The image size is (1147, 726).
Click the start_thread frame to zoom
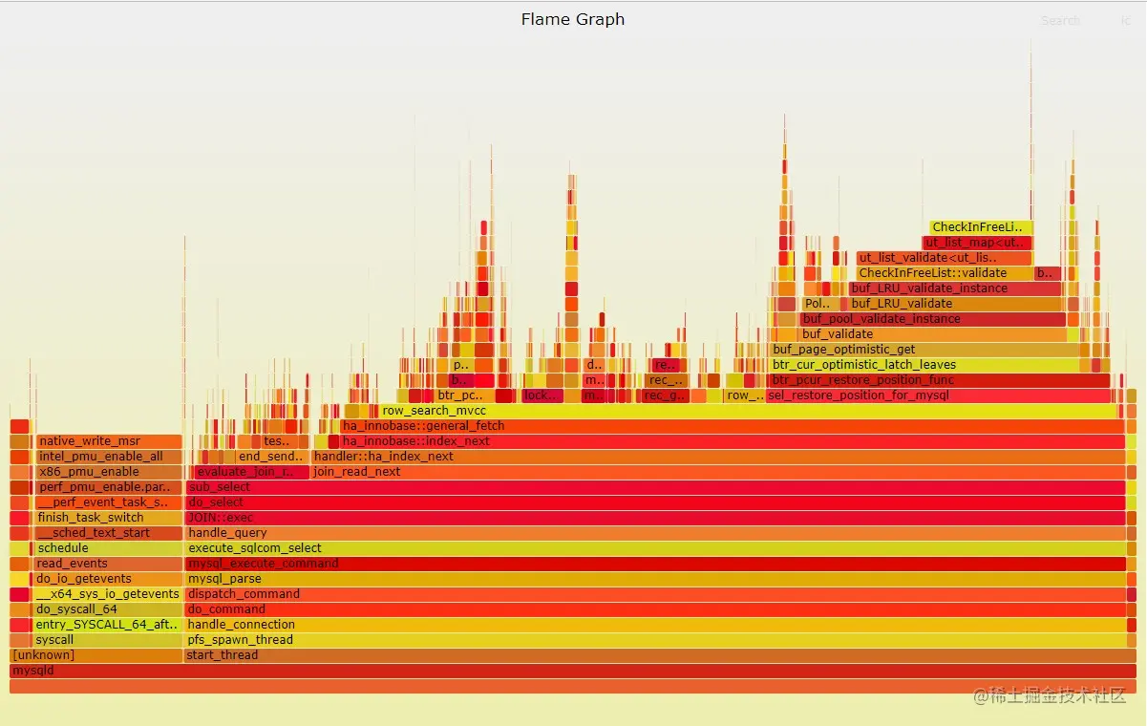[573, 655]
